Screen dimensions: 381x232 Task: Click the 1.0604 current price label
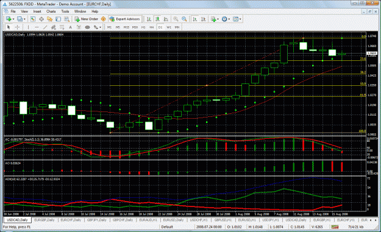coord(372,53)
